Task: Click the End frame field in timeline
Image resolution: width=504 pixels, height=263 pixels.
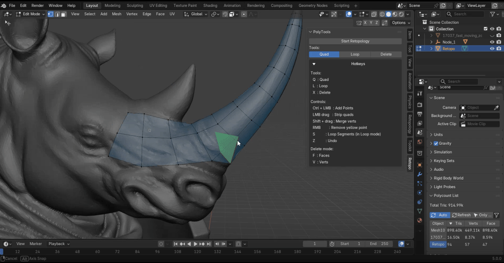Action: [379, 244]
